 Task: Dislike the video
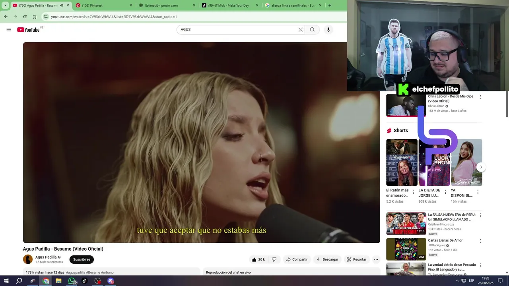coord(274,259)
